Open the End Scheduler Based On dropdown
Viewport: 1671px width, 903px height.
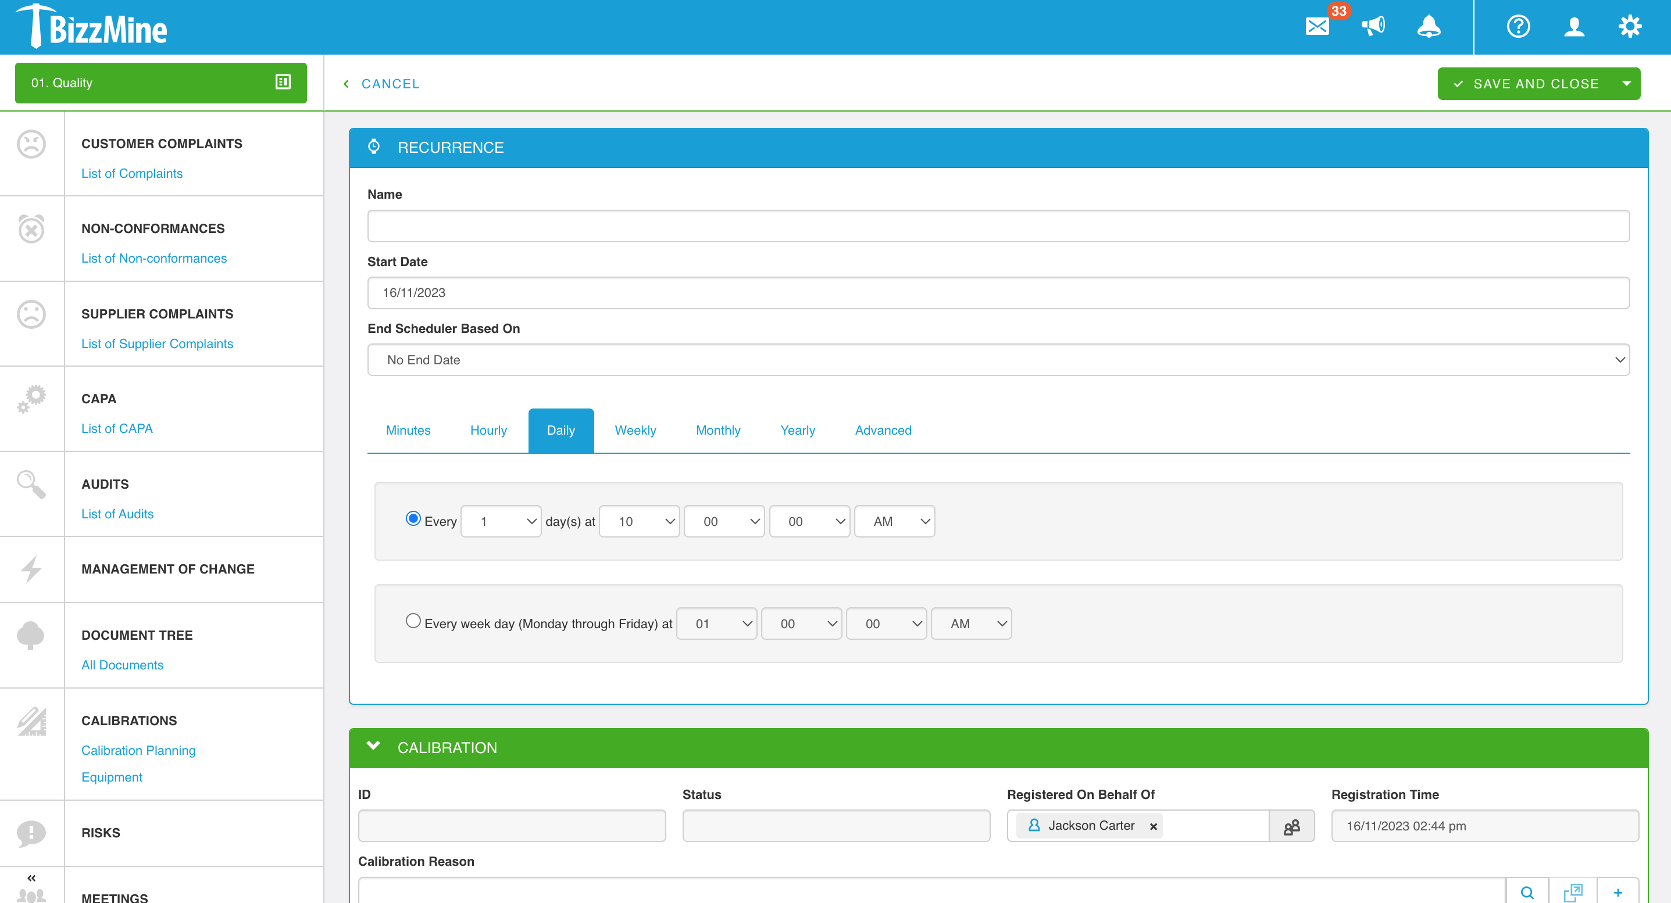coord(998,360)
